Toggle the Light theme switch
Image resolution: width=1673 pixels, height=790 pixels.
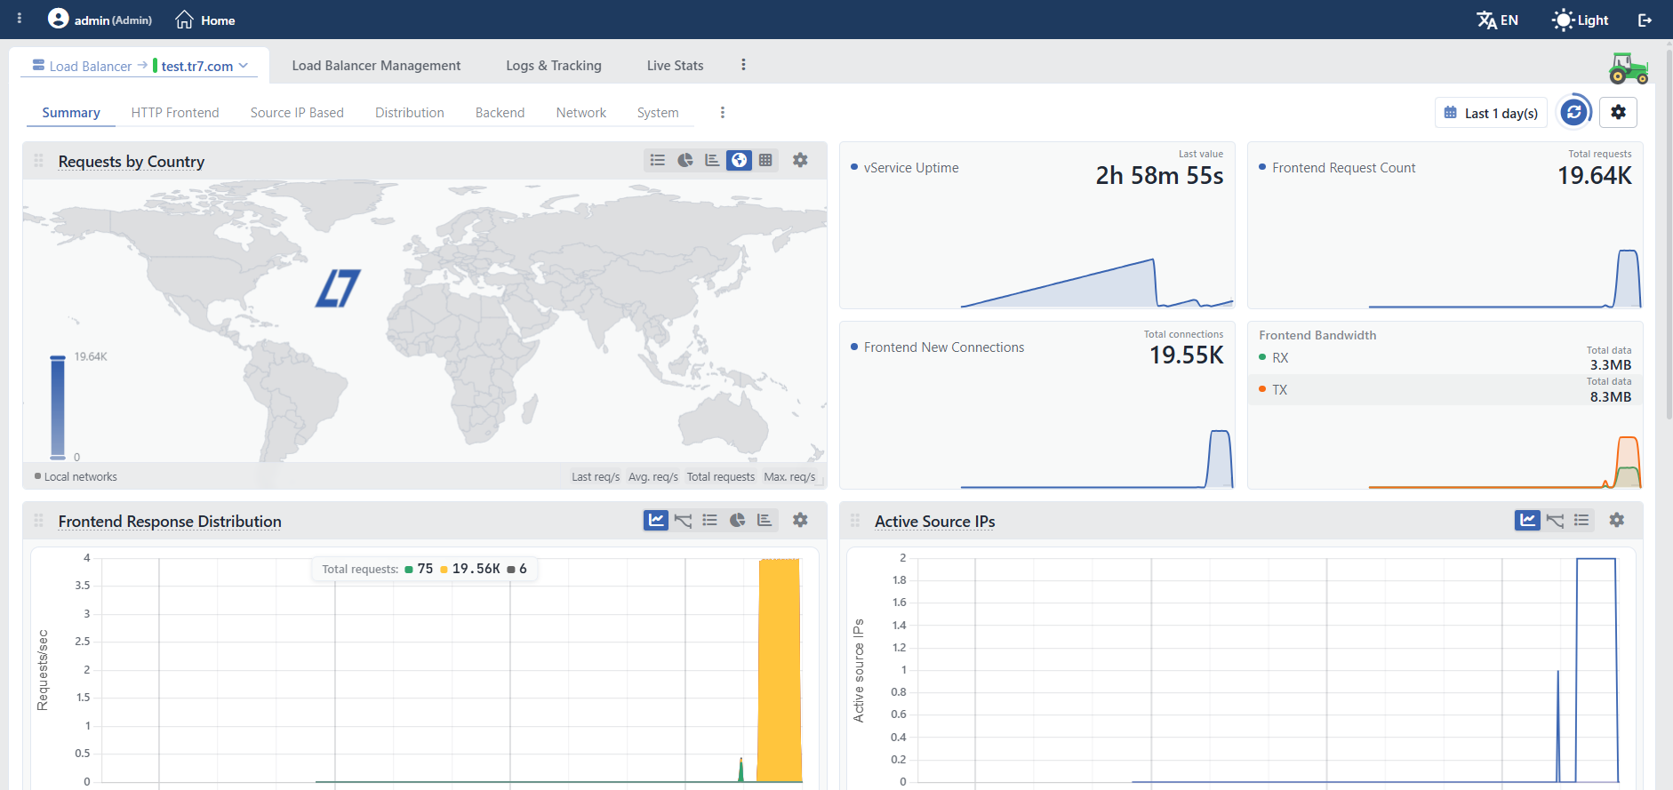click(1580, 20)
